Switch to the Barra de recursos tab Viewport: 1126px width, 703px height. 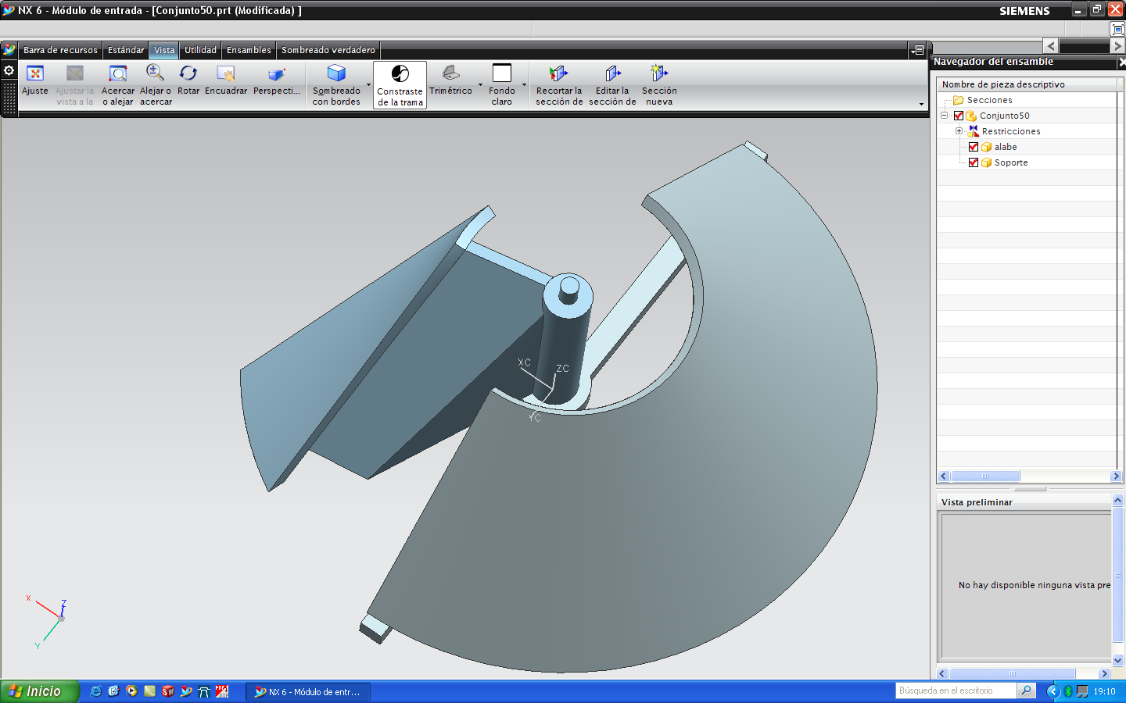point(60,50)
